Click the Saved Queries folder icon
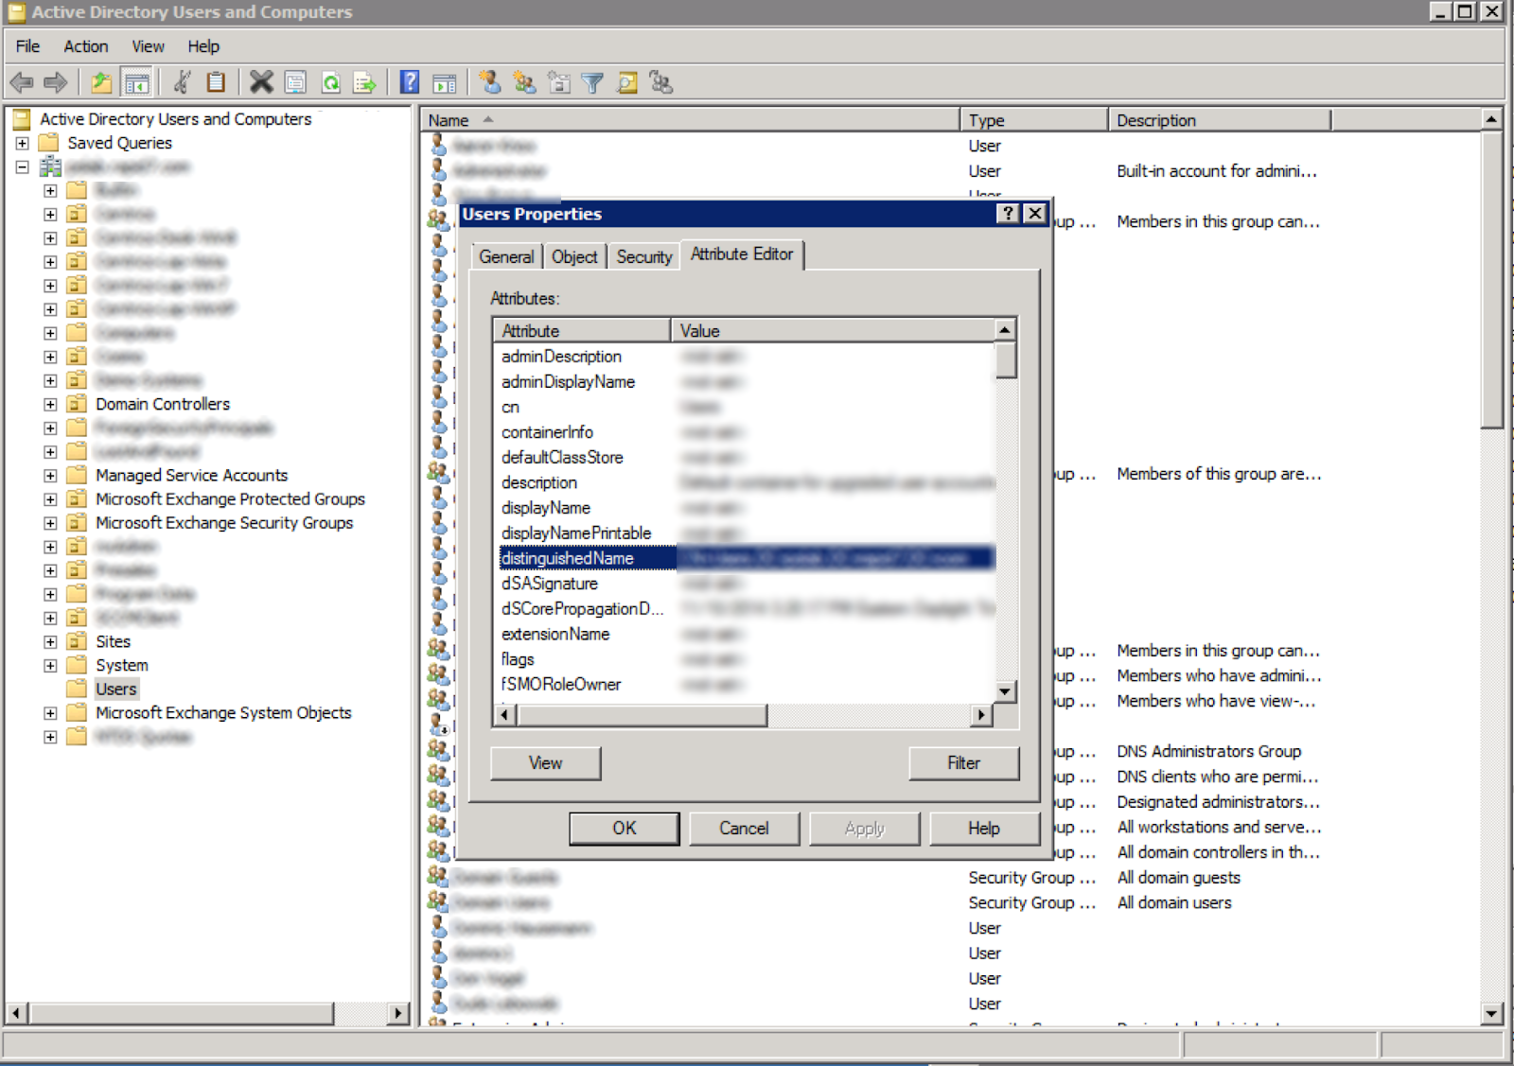 (50, 143)
